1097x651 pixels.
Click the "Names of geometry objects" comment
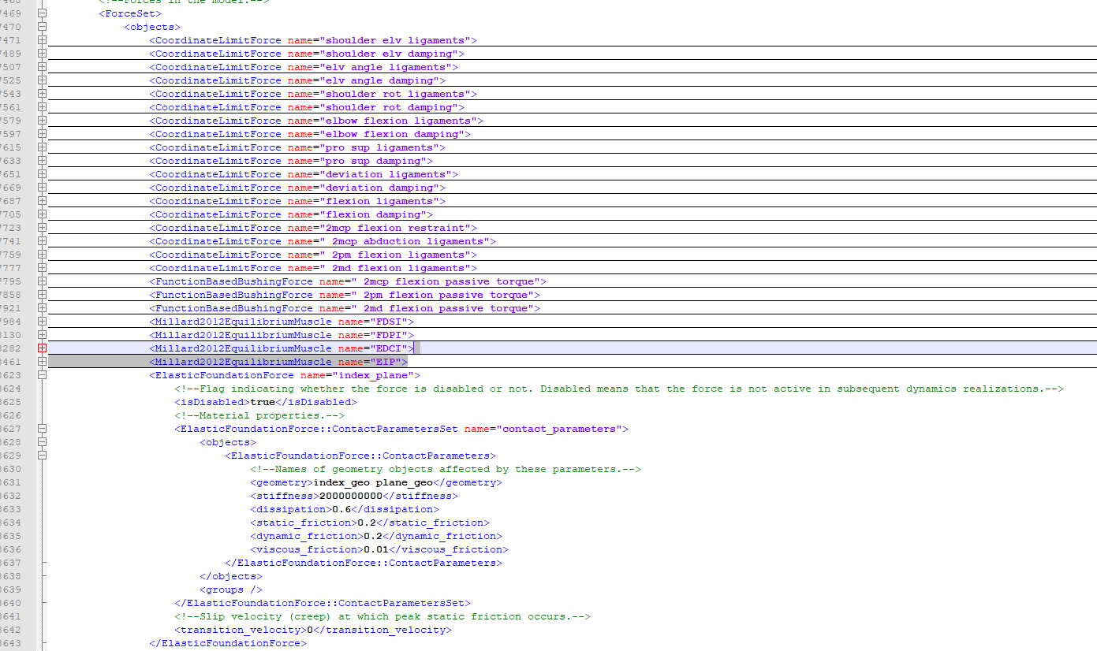446,469
